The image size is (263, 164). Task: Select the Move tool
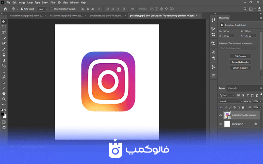pos(4,21)
